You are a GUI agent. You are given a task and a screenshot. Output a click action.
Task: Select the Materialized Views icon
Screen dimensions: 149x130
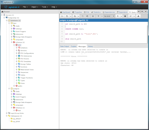(19, 70)
